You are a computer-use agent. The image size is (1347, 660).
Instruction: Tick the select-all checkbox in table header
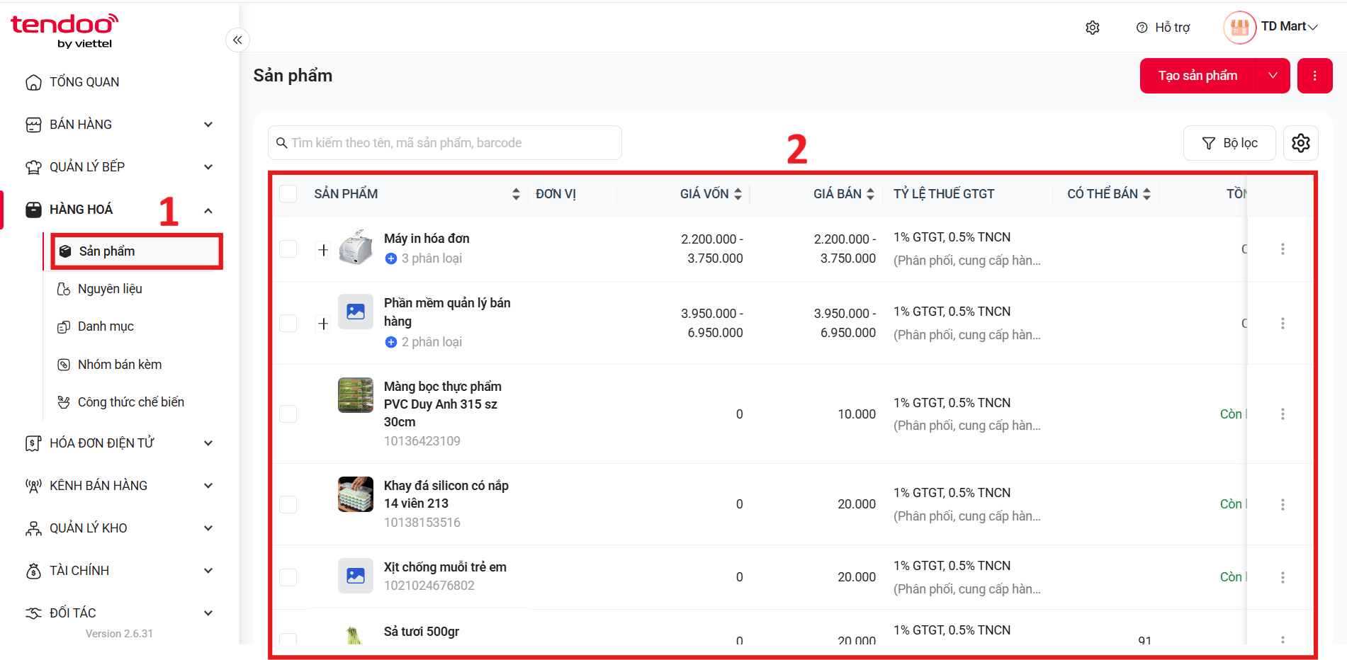click(x=288, y=194)
